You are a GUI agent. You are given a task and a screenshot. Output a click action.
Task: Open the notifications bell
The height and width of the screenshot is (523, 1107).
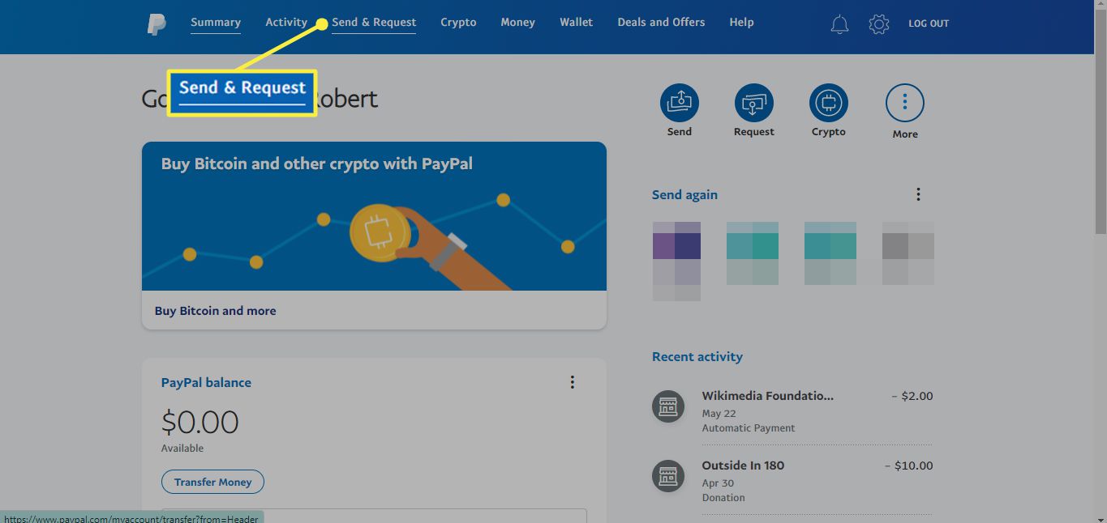tap(839, 24)
